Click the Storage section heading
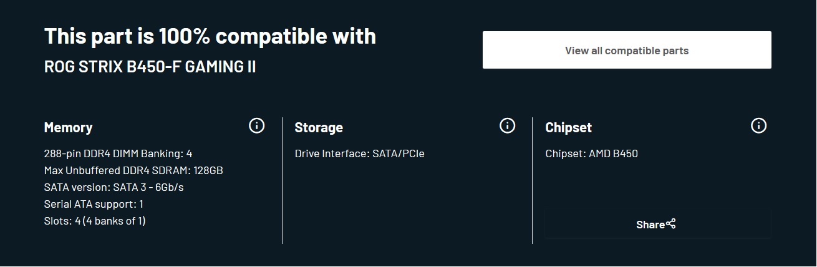The width and height of the screenshot is (817, 267). coord(319,127)
